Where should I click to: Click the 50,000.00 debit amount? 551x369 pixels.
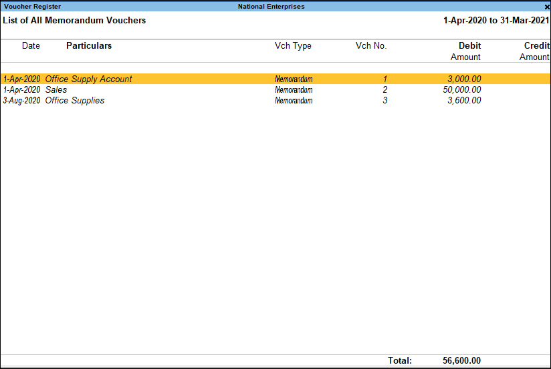click(462, 90)
